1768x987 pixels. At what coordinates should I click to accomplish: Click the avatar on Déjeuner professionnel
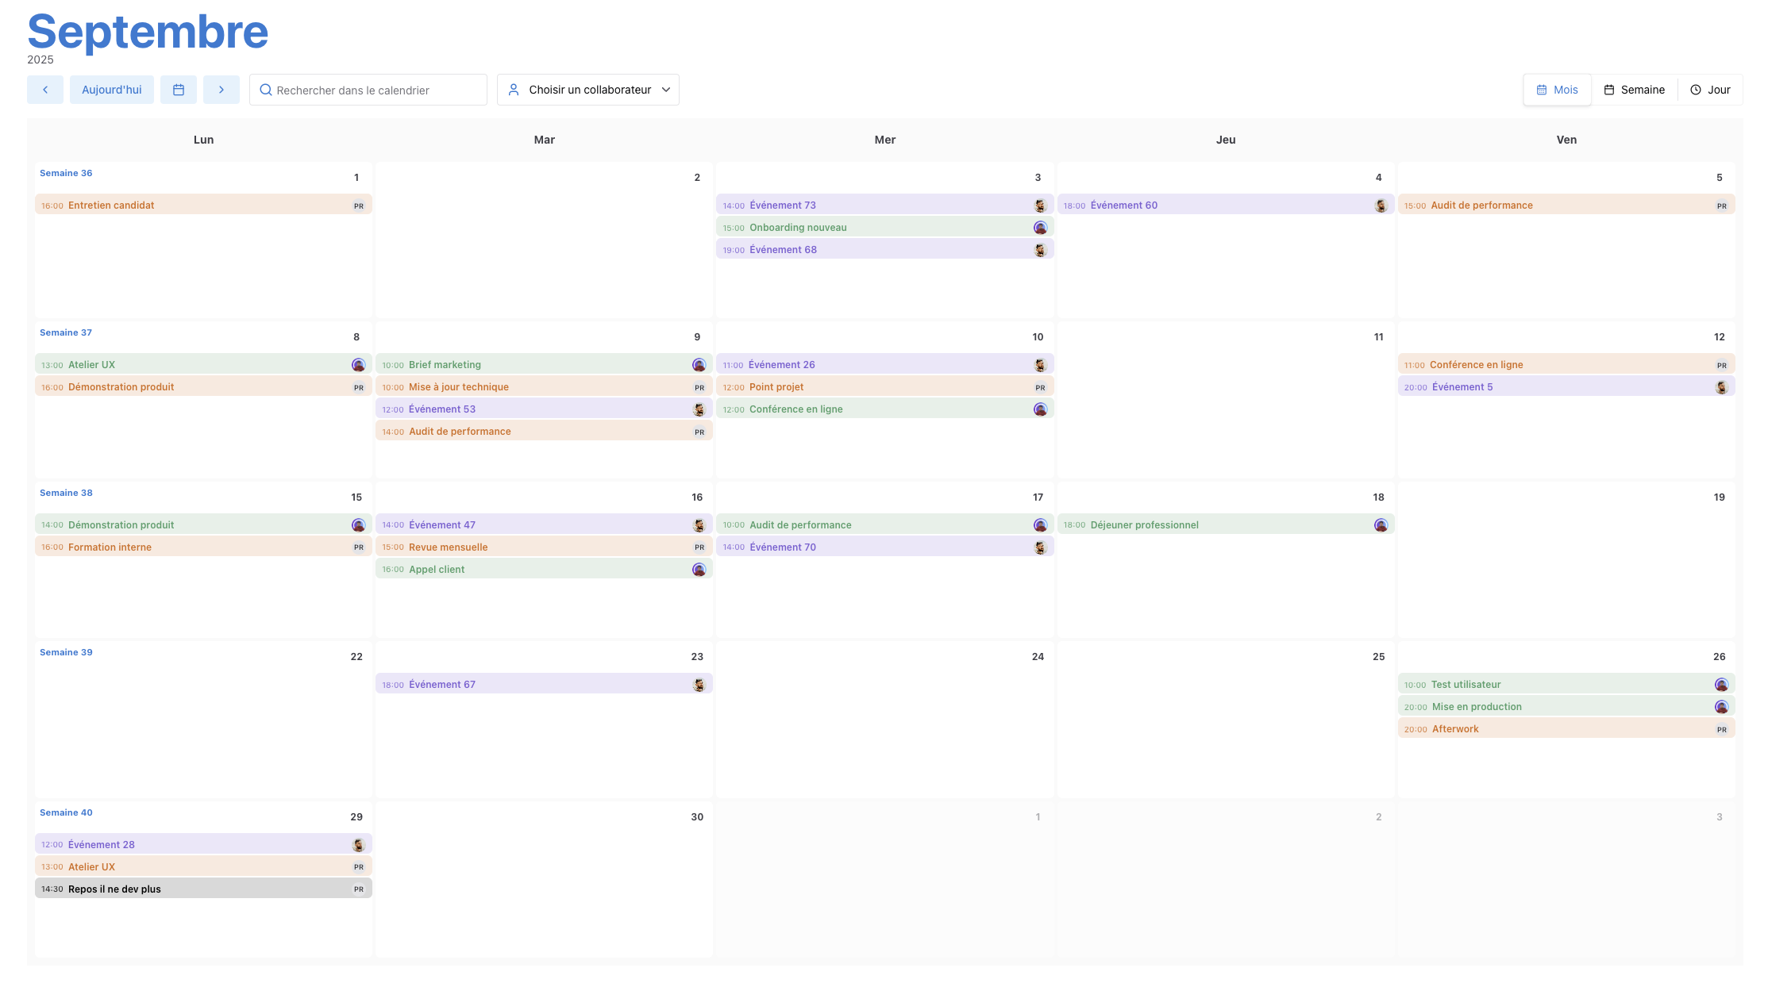(1381, 525)
